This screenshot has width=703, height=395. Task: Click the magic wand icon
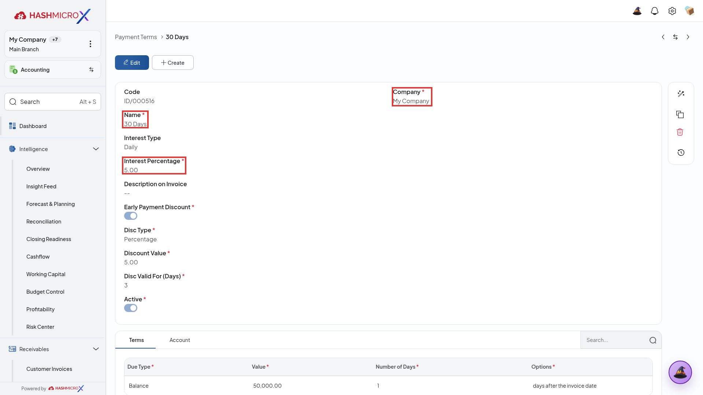pos(681,94)
